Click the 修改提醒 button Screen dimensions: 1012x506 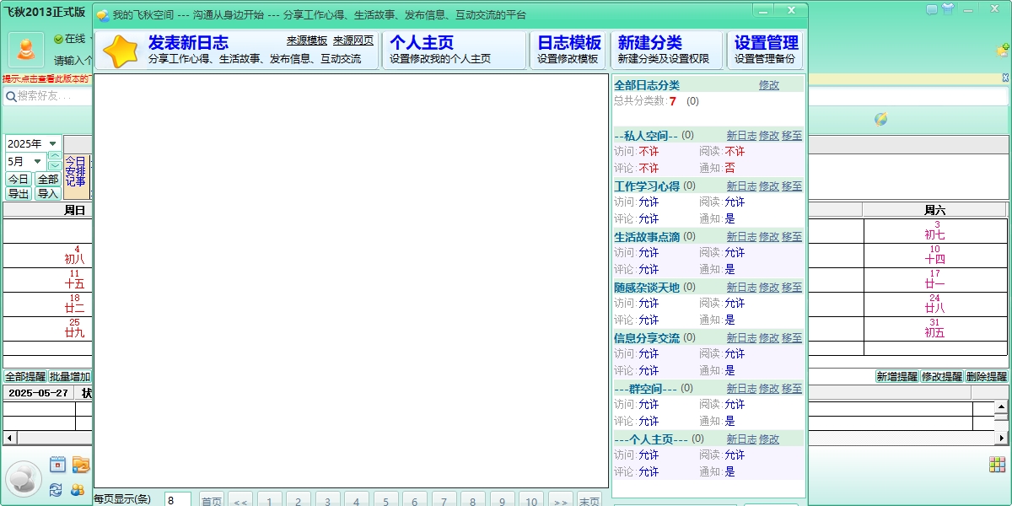941,376
